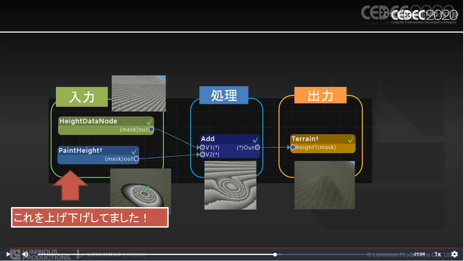Click the PaintHeight circular preview thumbnail
The height and width of the screenshot is (261, 464).
coord(141,188)
